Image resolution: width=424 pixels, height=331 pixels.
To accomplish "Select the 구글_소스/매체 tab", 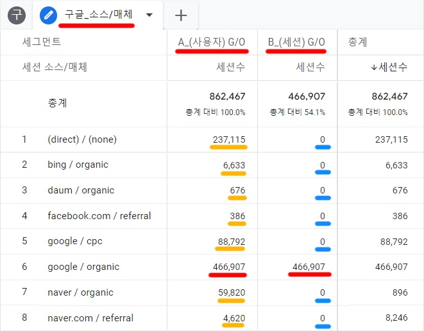I will click(98, 14).
